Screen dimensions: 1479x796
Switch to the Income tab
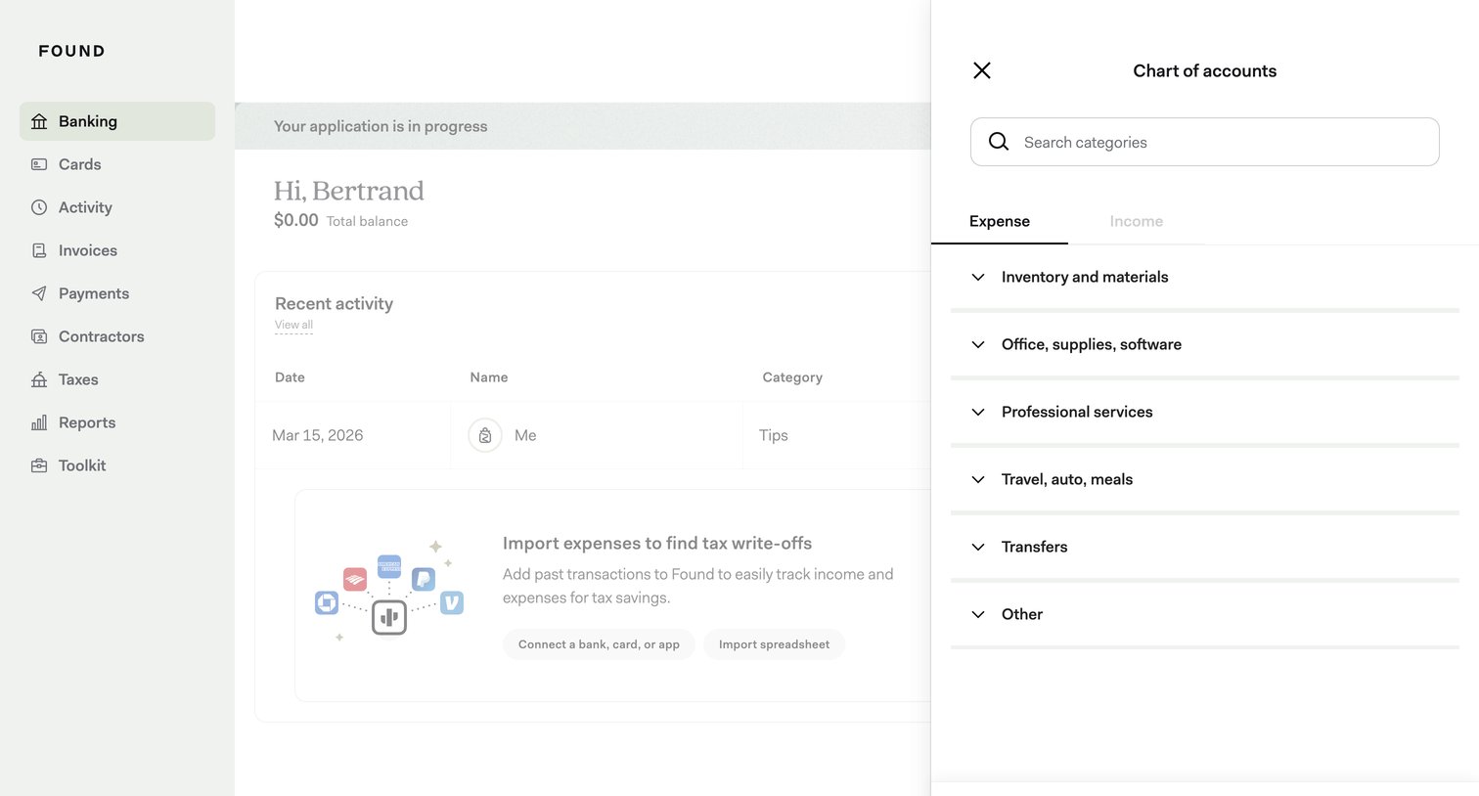pyautogui.click(x=1137, y=221)
